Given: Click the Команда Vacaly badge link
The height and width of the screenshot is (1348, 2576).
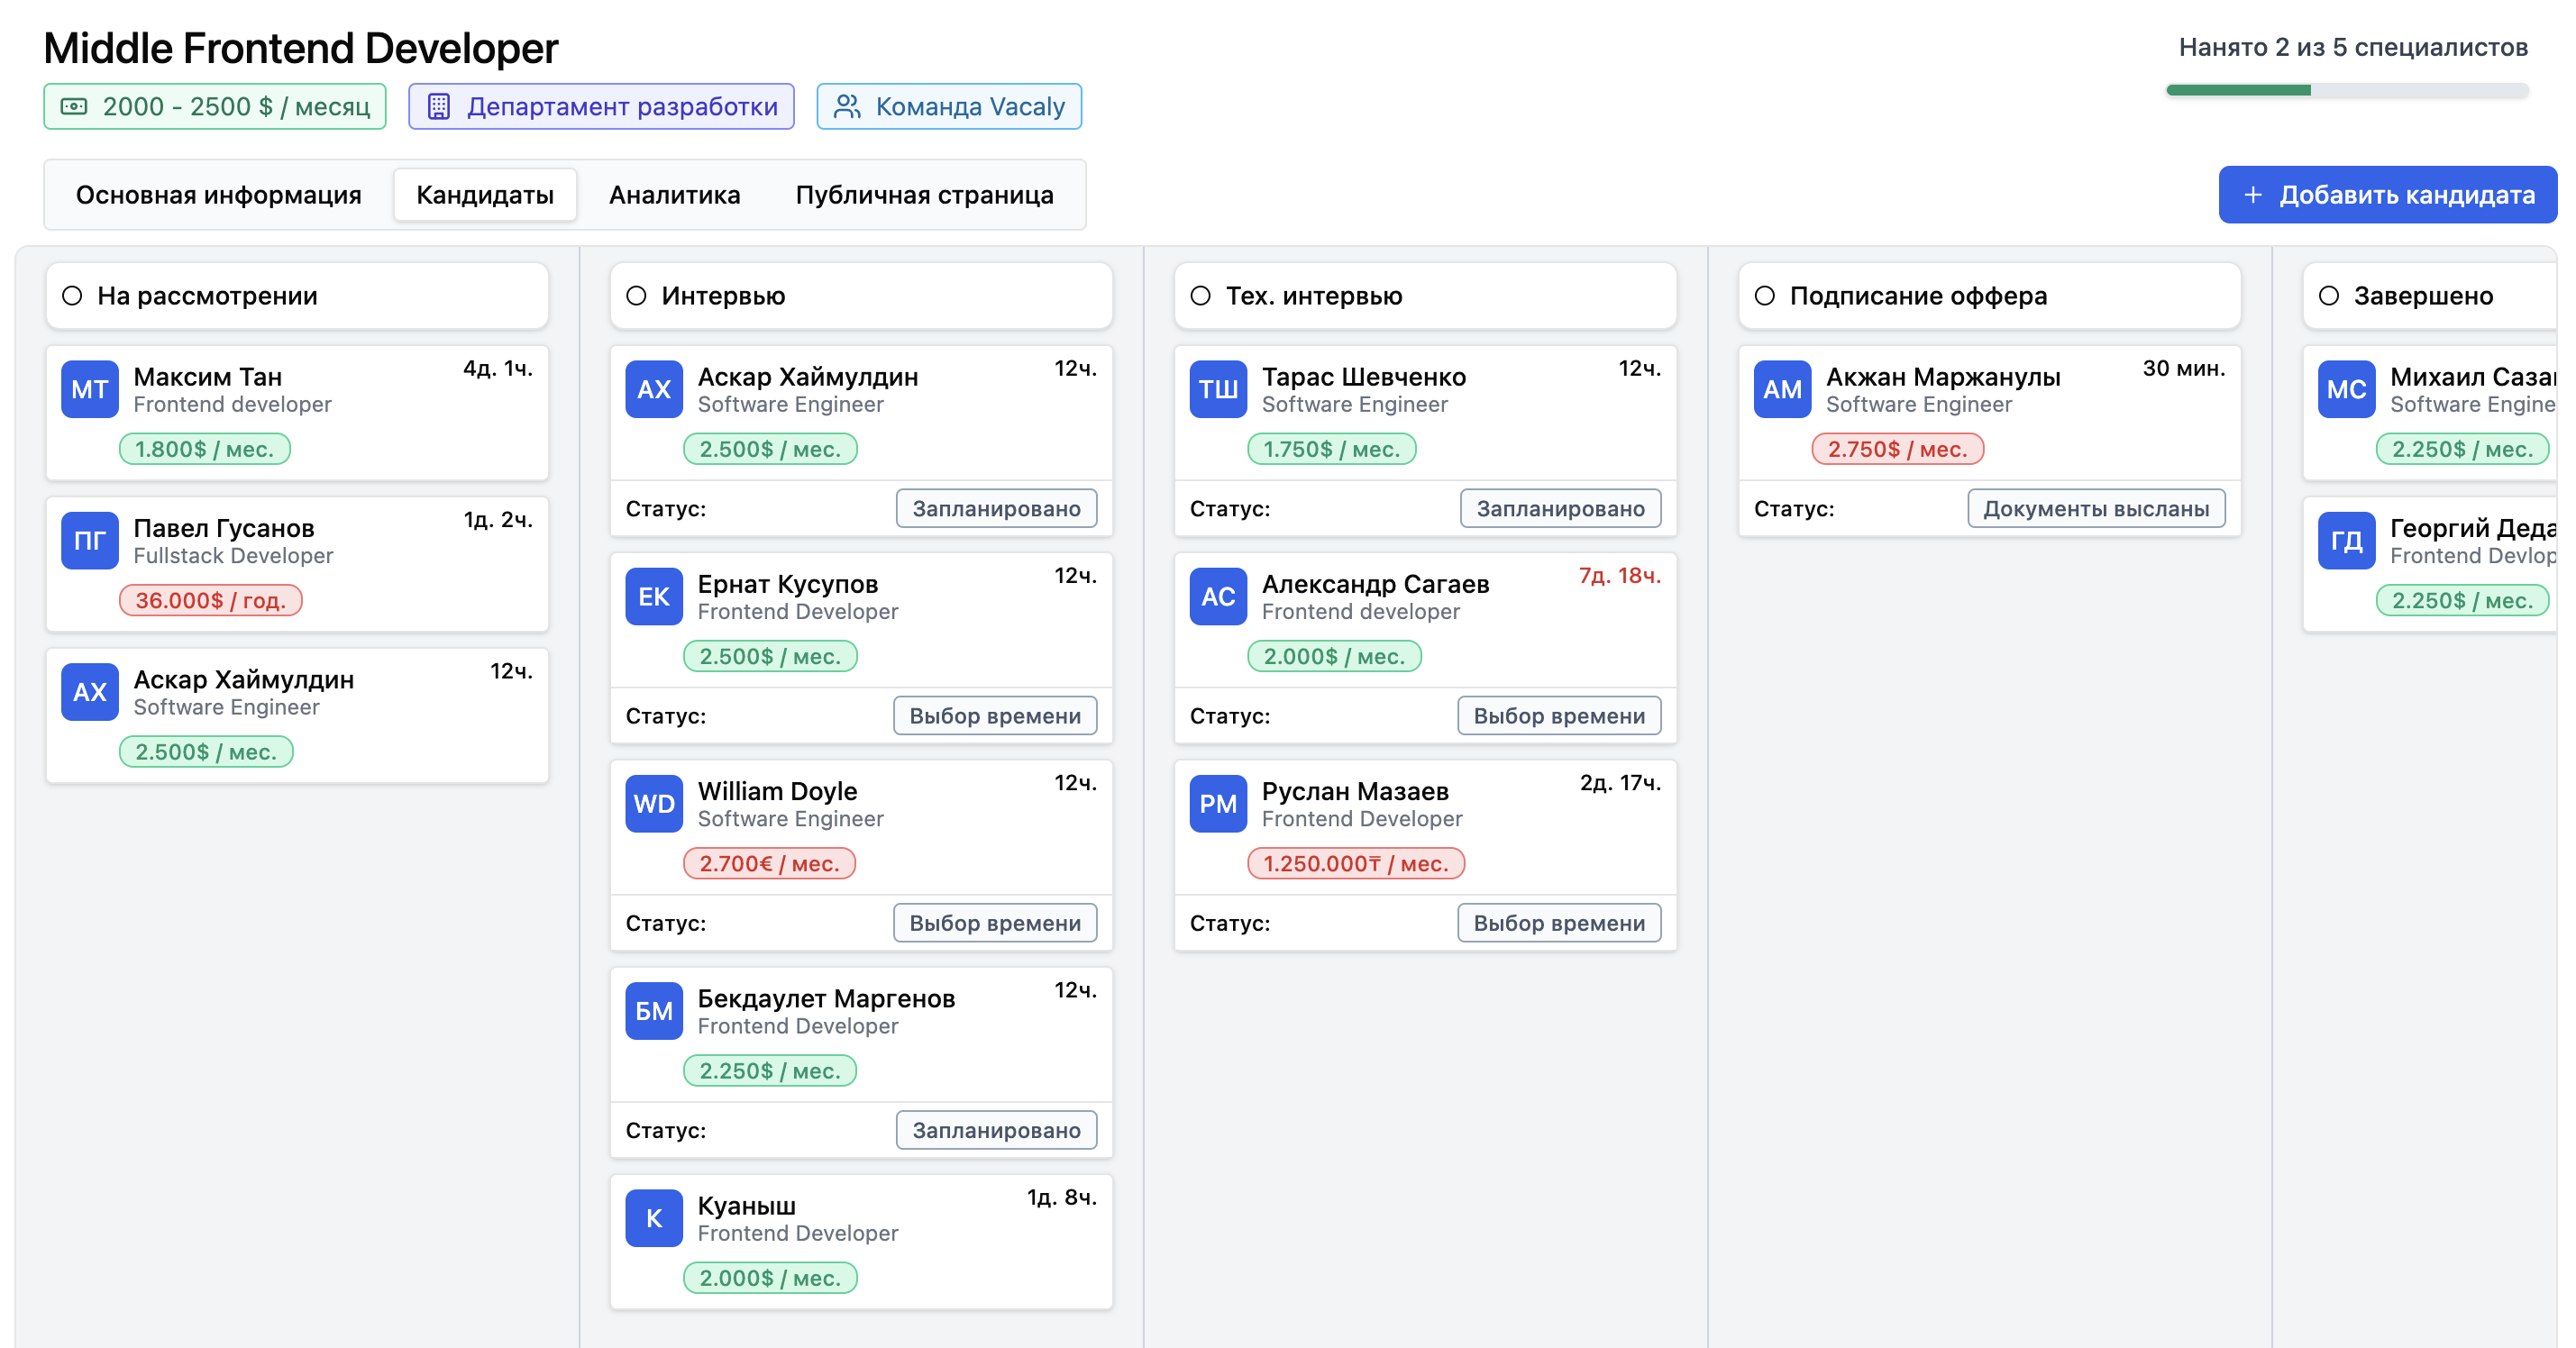Looking at the screenshot, I should point(948,106).
